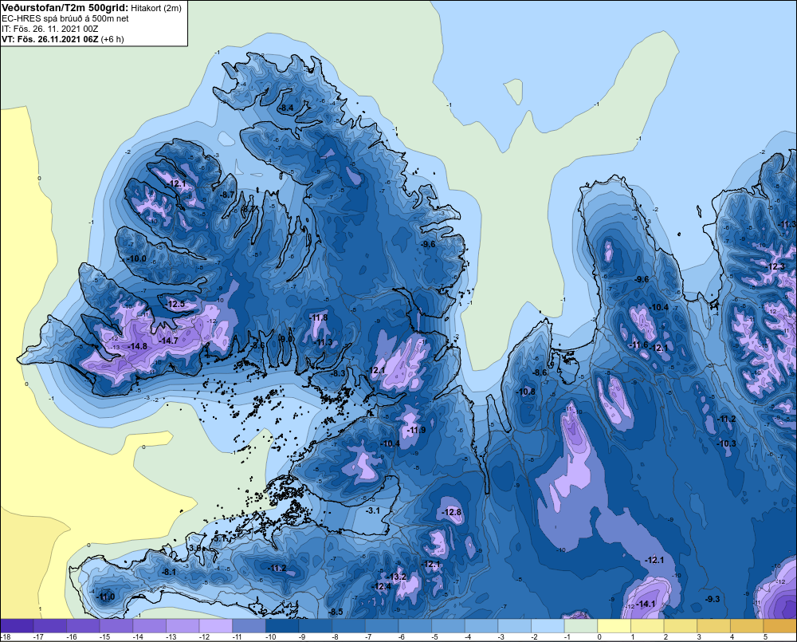797x642 pixels.
Task: Click the -8.1 temperature label
Action: coord(169,572)
